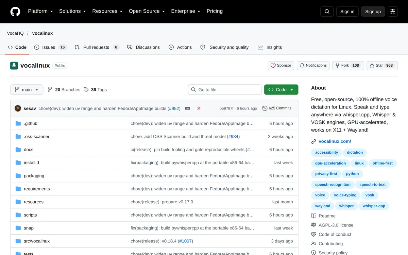Screen dimensions: 408x255
Task: Expand the Open Source menu
Action: pos(147,11)
